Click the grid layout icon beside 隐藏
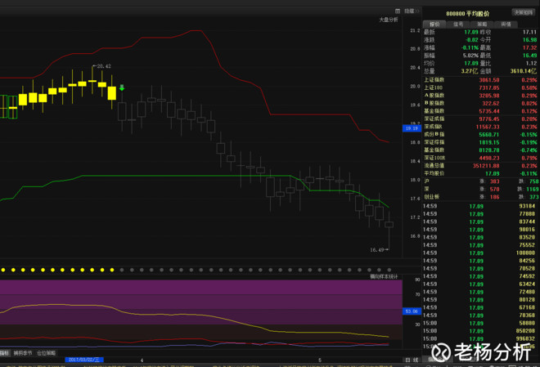This screenshot has width=540, height=367. [398, 11]
